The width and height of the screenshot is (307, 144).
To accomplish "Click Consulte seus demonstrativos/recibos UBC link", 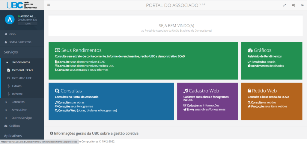I will [x=84, y=66].
